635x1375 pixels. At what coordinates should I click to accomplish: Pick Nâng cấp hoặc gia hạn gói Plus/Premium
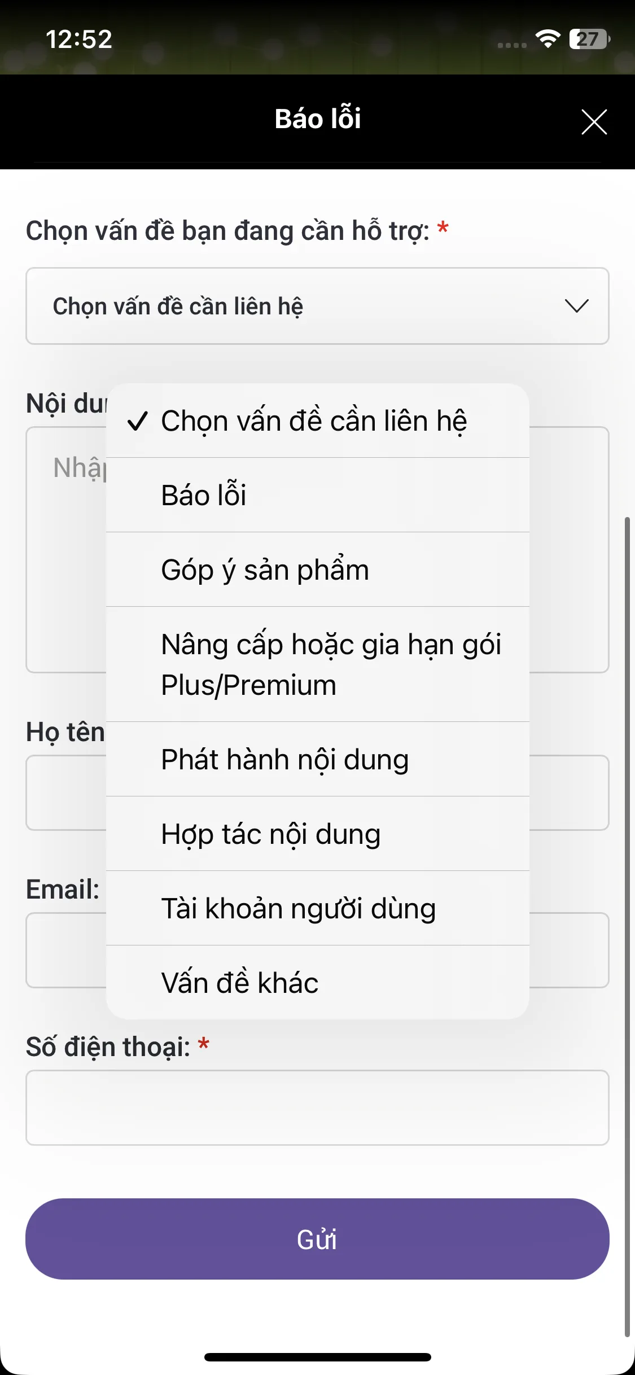pyautogui.click(x=331, y=664)
